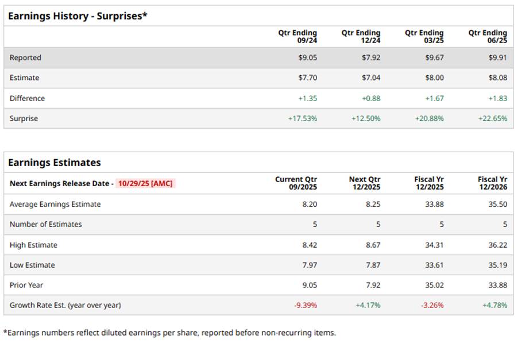The width and height of the screenshot is (518, 343).
Task: Click the +4.78% growth rate value
Action: (495, 305)
